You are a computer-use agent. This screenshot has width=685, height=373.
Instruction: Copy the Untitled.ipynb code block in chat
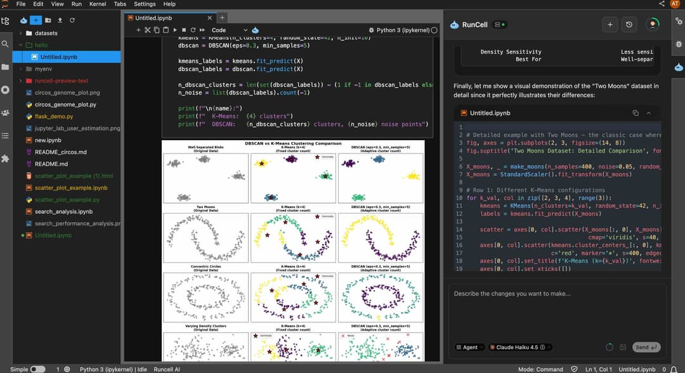[x=635, y=113]
